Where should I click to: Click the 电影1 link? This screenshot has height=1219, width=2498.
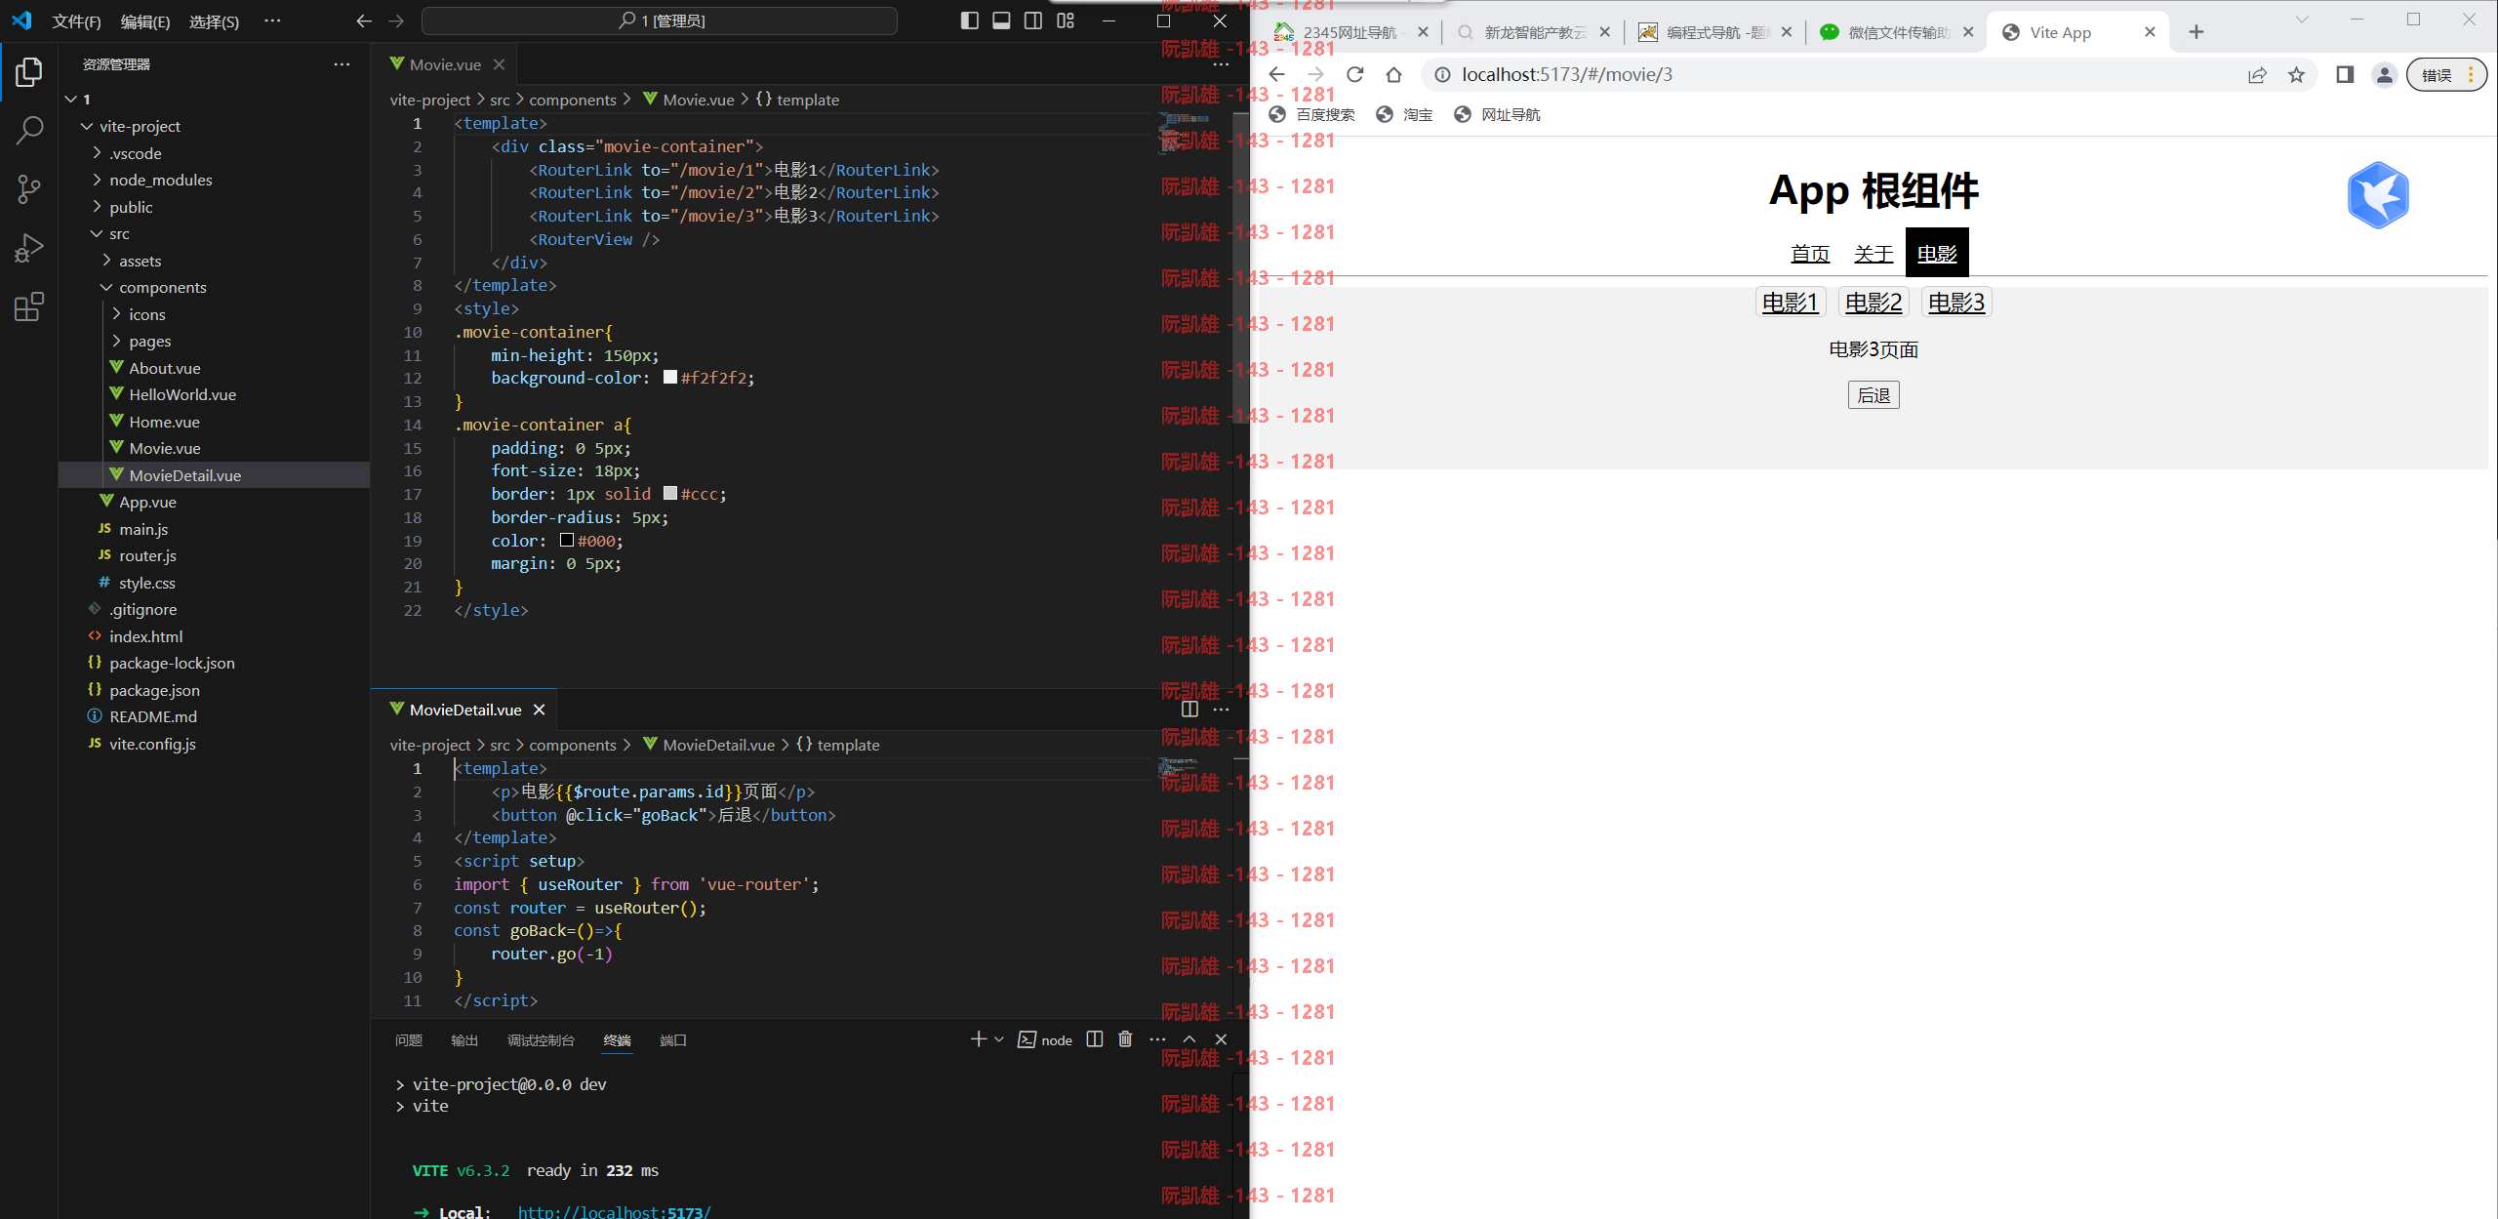coord(1790,303)
